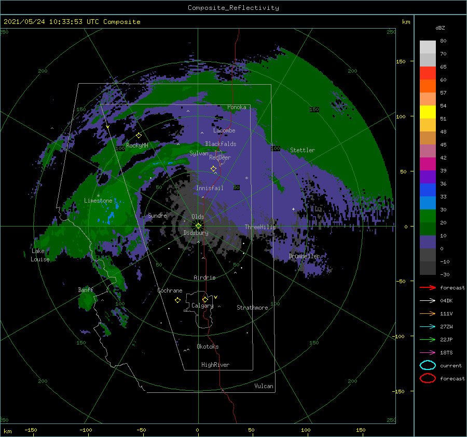
Task: Select the radar center diamond between Olds and Didsbury
Action: coord(198,226)
